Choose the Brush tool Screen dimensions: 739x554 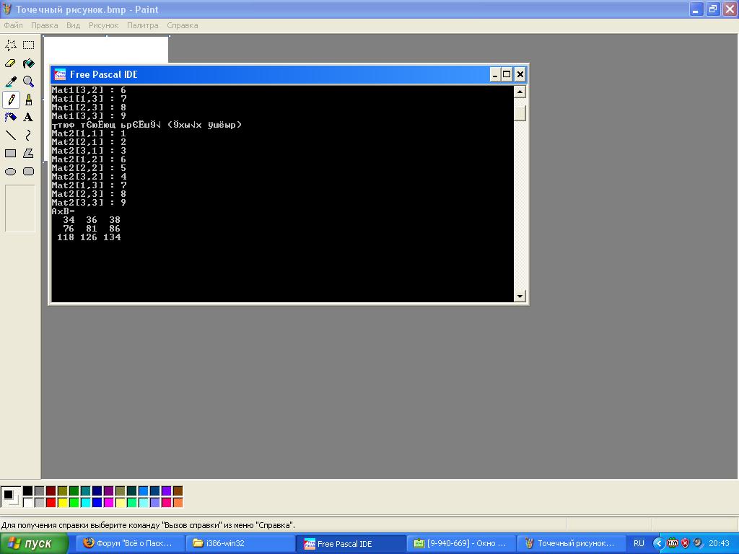28,100
